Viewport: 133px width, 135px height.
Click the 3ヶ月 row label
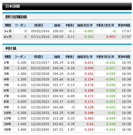pyautogui.click(x=8, y=31)
